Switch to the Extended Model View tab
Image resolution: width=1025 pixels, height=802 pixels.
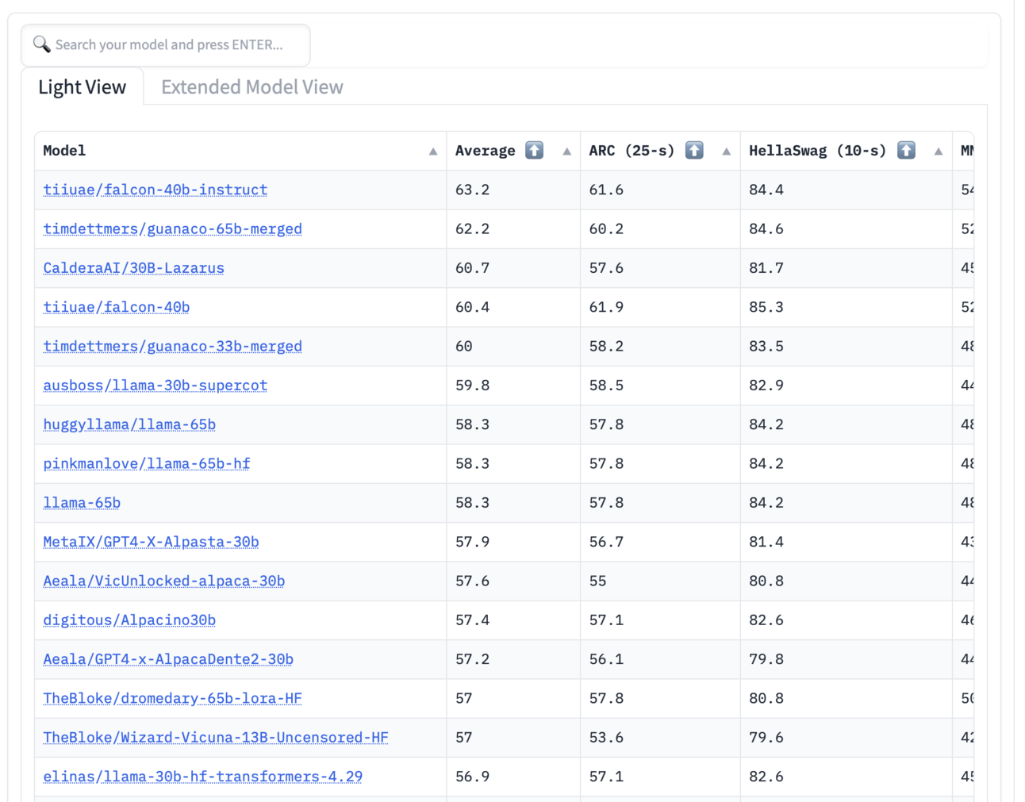(x=252, y=86)
